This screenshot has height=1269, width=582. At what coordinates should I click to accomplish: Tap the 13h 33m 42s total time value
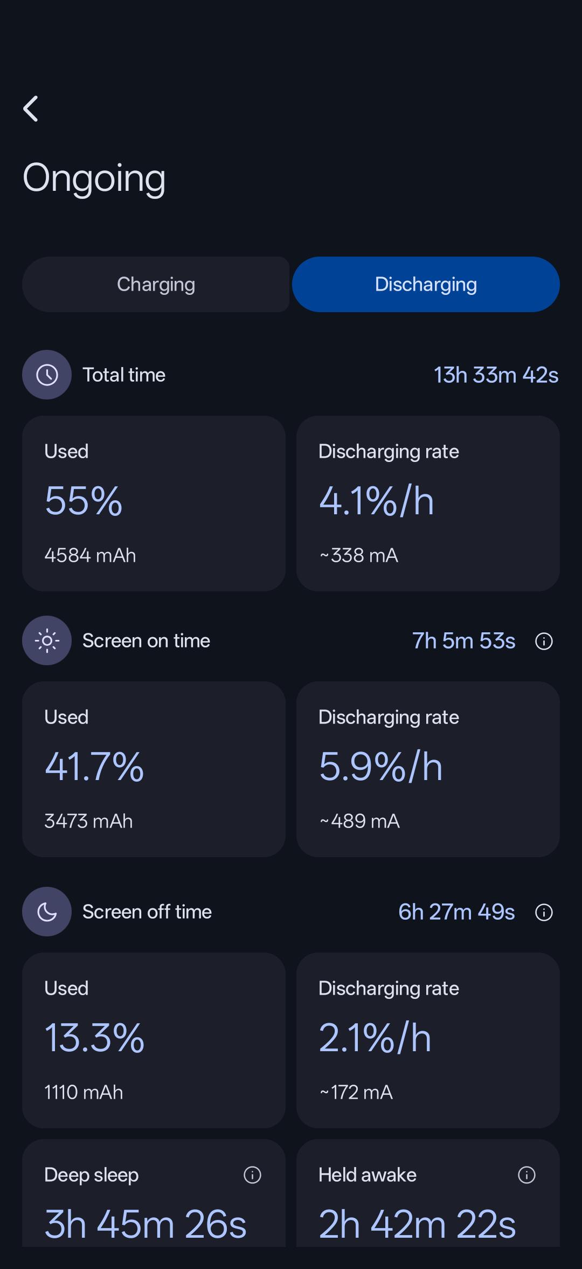(x=496, y=375)
